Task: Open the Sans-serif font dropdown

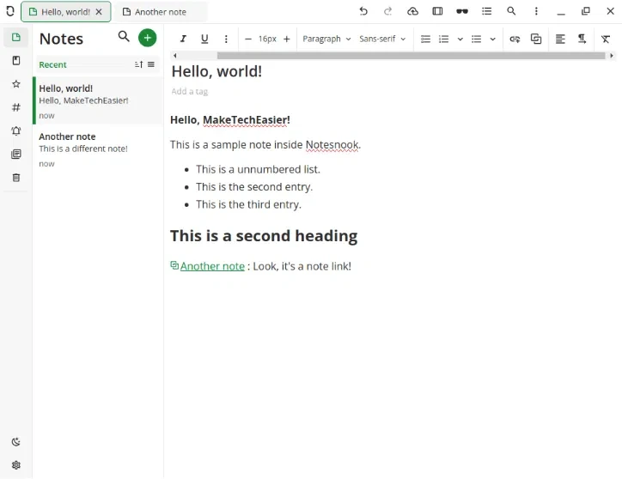Action: pos(382,39)
